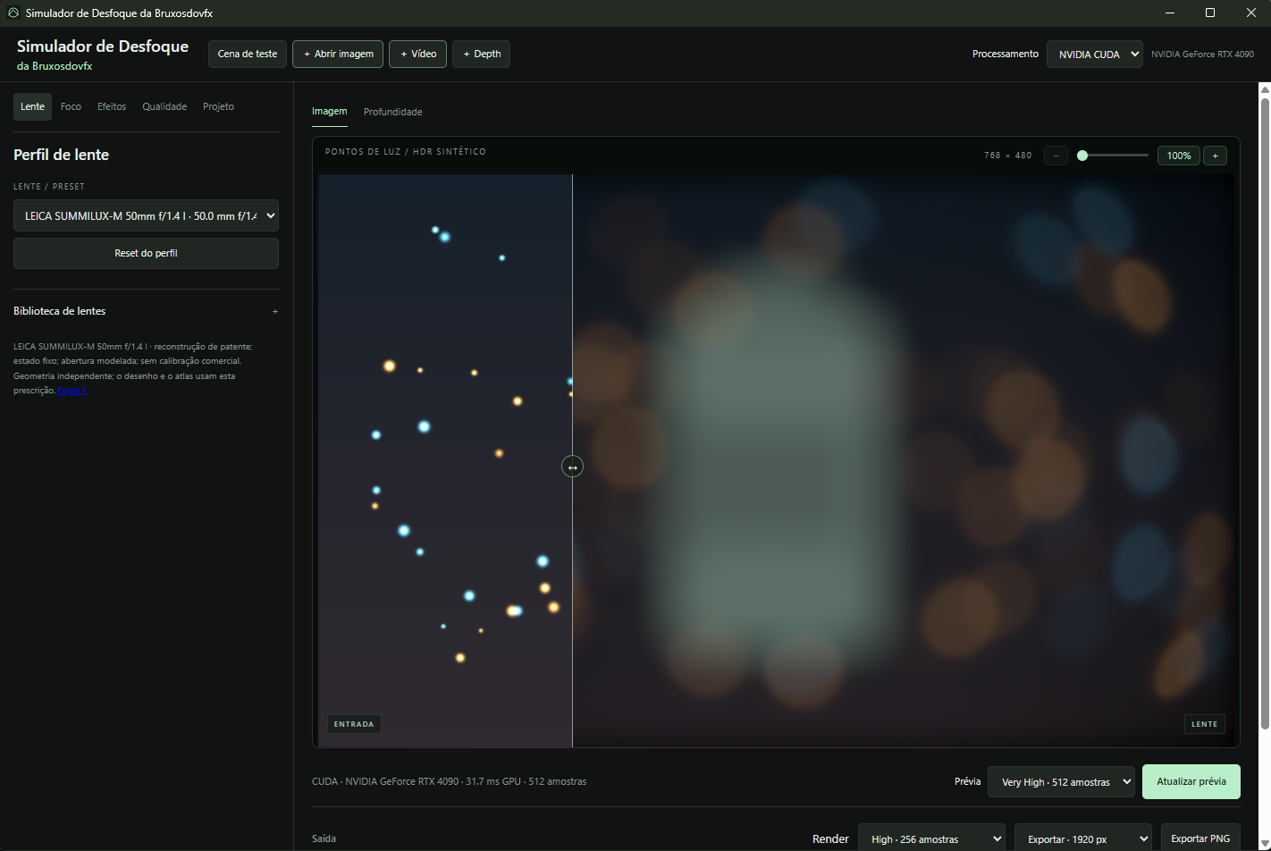Click the zoom out minus button
This screenshot has height=851, width=1271.
click(x=1056, y=156)
